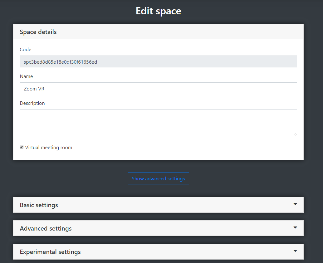
Task: Expand the Experimental settings caret arrow
Action: point(295,251)
